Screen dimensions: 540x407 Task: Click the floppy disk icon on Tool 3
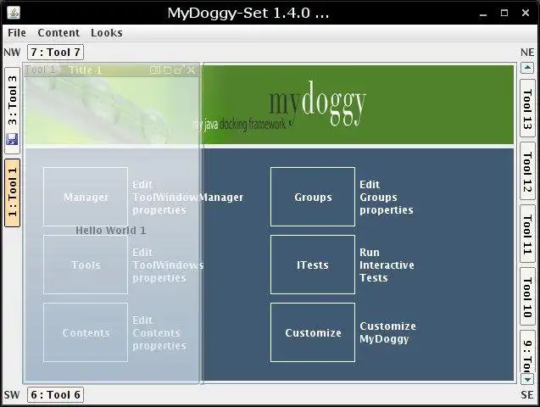(13, 139)
